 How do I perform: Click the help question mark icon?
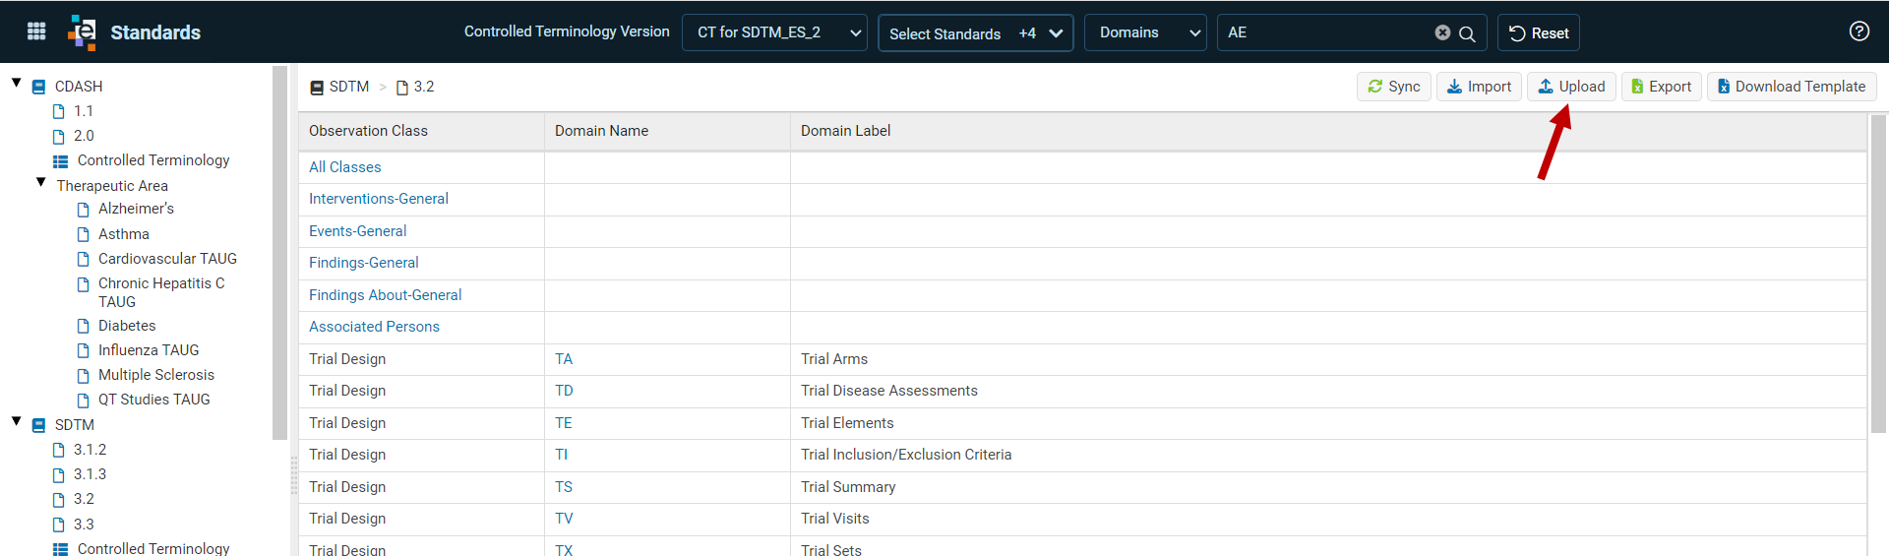click(x=1859, y=31)
